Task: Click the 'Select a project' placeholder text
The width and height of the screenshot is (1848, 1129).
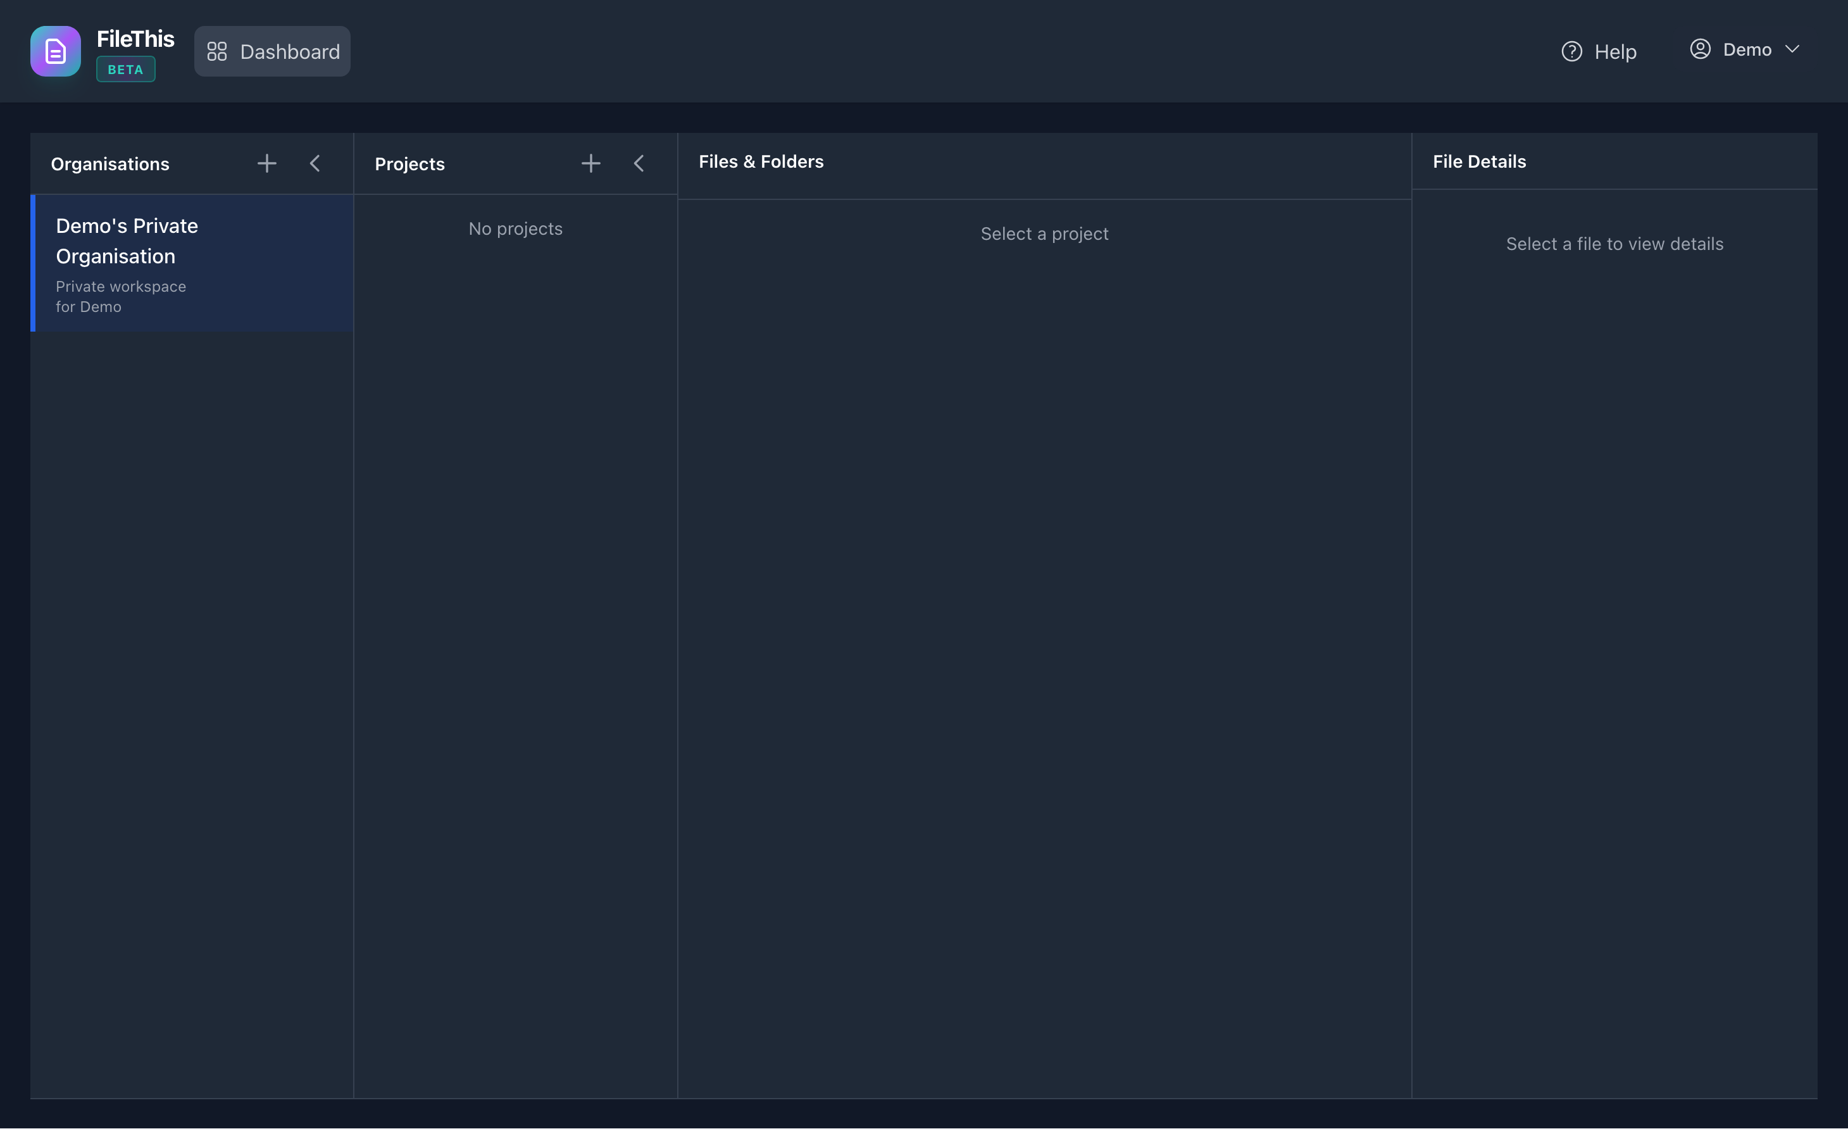Action: pyautogui.click(x=1044, y=234)
